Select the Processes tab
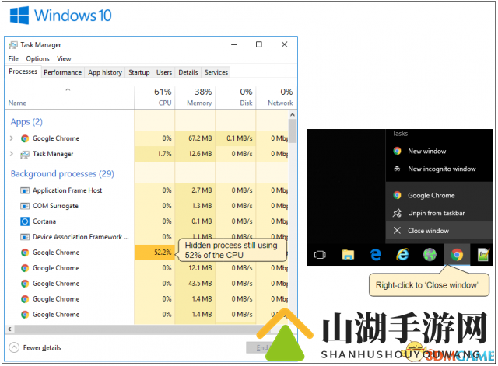The width and height of the screenshot is (498, 366). (x=23, y=71)
